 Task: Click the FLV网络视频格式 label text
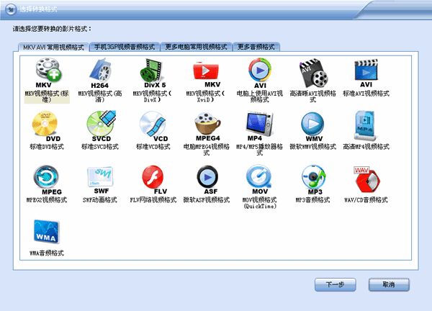pyautogui.click(x=153, y=199)
